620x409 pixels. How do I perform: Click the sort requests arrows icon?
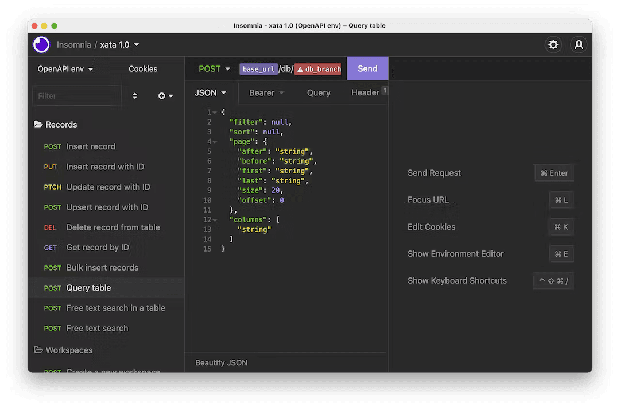[x=135, y=96]
